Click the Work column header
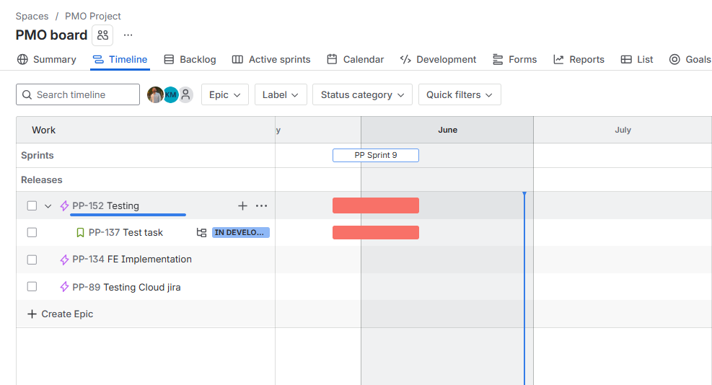Image resolution: width=712 pixels, height=385 pixels. coord(43,130)
